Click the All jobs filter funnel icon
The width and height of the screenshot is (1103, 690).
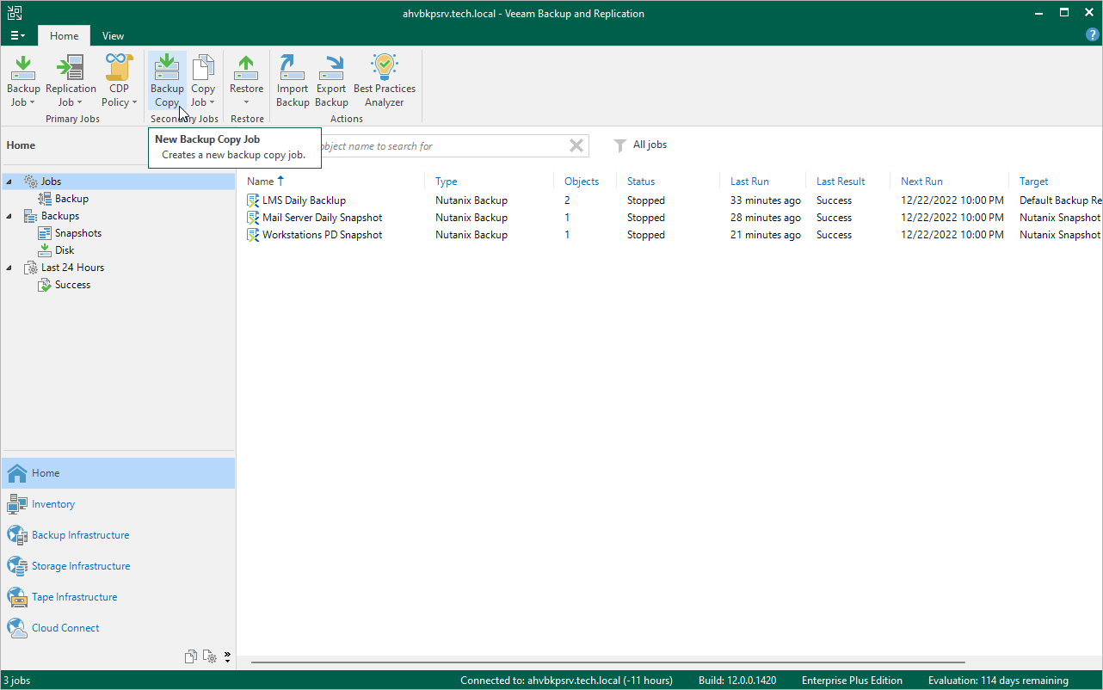619,145
